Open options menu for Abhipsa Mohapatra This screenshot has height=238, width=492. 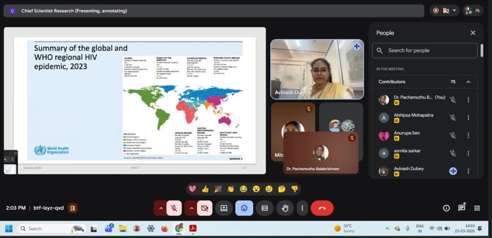point(468,118)
